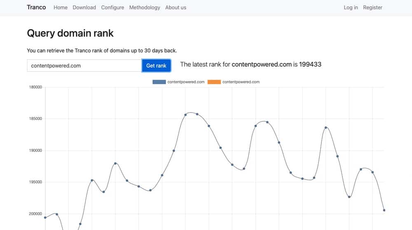Toggle the blue legend color swatch
This screenshot has height=230, width=412.
159,82
